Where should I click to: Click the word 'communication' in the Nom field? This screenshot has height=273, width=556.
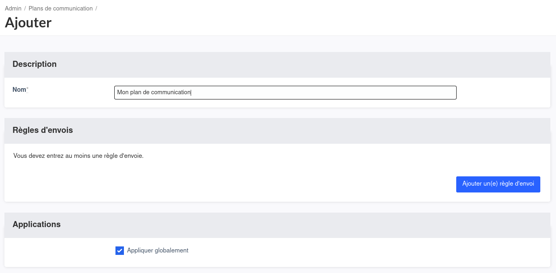(171, 93)
